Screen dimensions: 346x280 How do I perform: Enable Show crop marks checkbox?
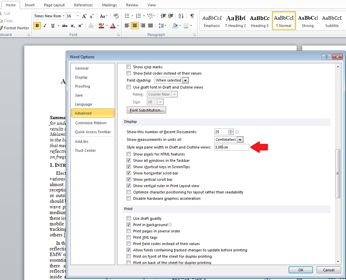pyautogui.click(x=129, y=67)
